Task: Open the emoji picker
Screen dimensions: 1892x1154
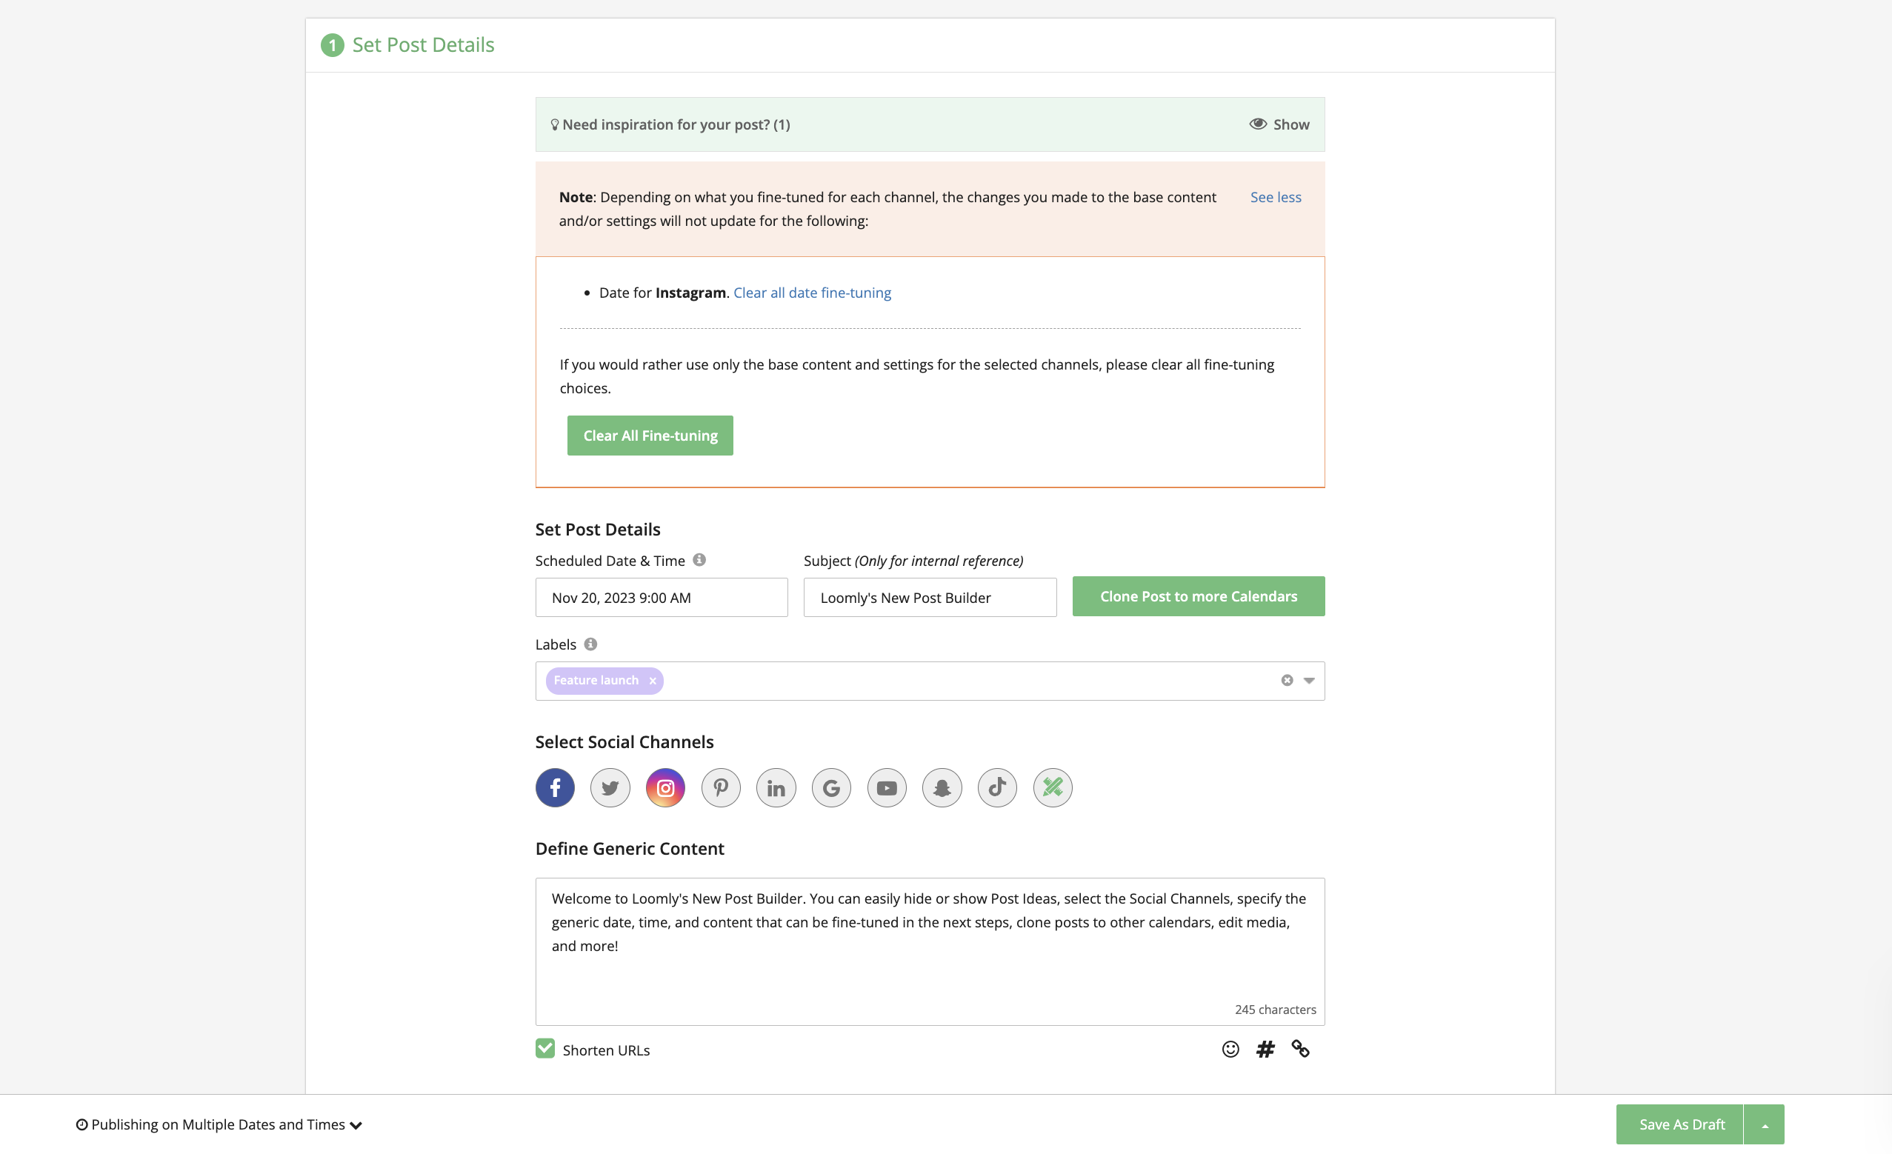Action: [1230, 1050]
